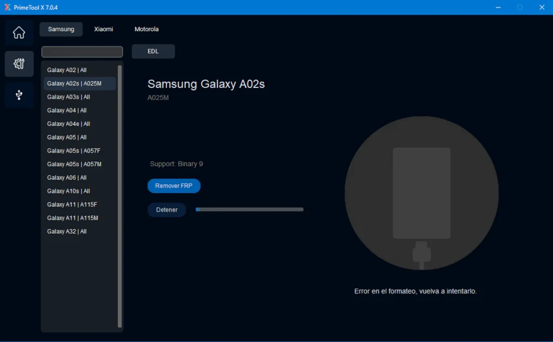The height and width of the screenshot is (342, 553).
Task: Minimize the PrimeTool X window
Action: coord(498,8)
